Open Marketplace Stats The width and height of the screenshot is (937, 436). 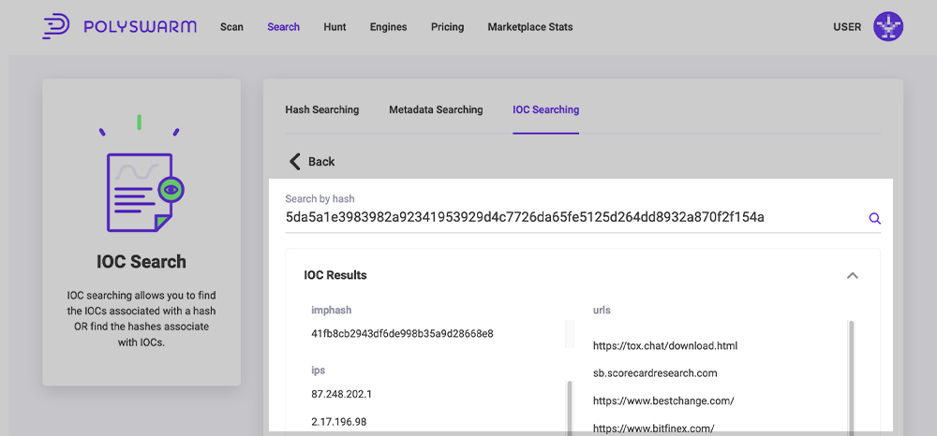click(530, 27)
